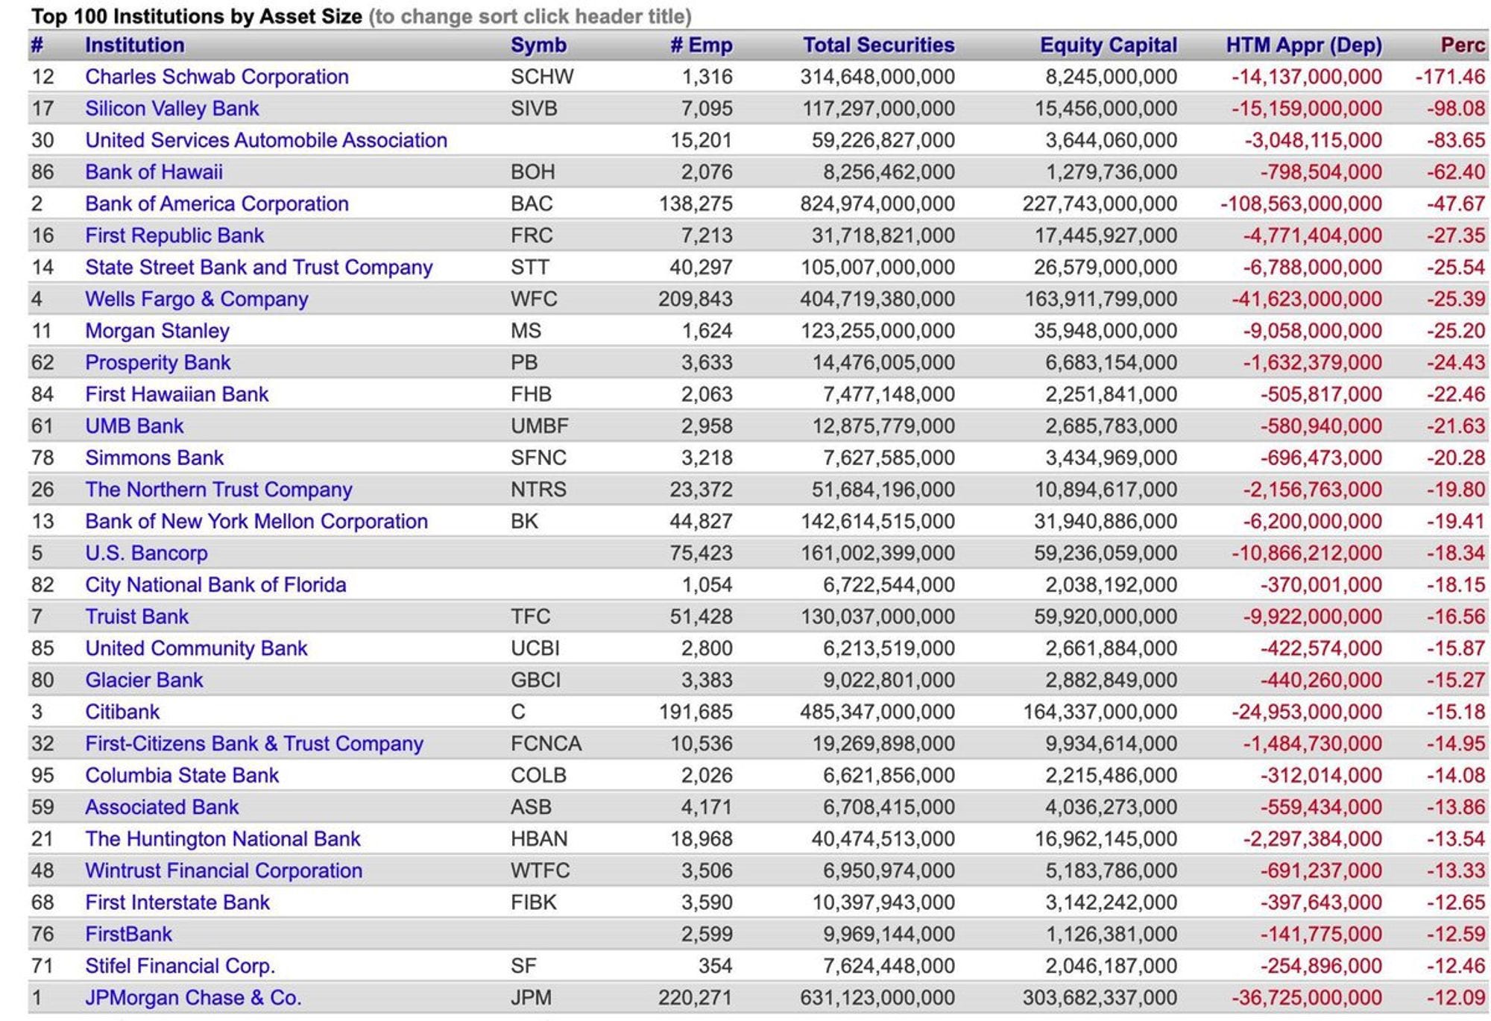
Task: Click the HTM Appr (Dep) header
Action: [x=1303, y=45]
